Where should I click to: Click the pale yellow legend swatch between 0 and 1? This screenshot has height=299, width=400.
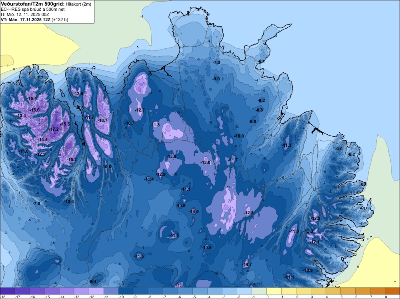(x=274, y=291)
